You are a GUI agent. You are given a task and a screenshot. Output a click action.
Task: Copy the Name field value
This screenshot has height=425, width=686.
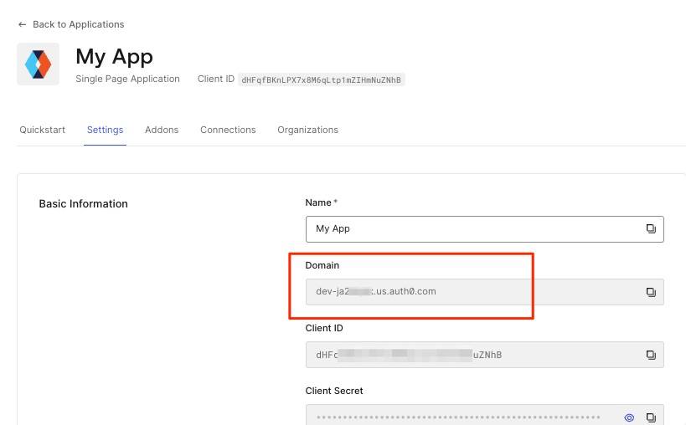(x=651, y=228)
